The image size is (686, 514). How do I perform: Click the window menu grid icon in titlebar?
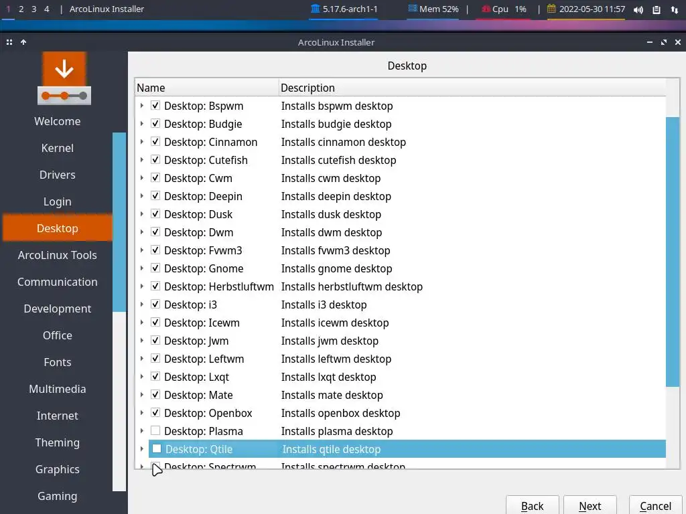(x=9, y=42)
